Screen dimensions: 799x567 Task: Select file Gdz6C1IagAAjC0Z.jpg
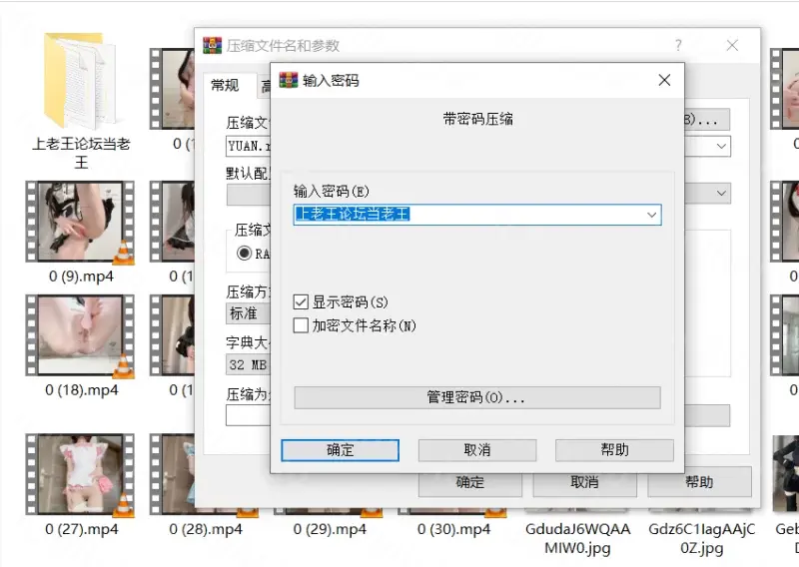[x=702, y=538]
